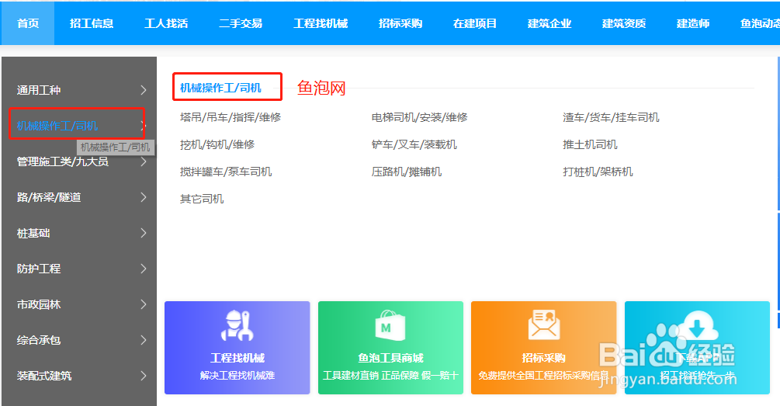Open the 招标采购 navigation tab
Viewport: 780px width, 406px height.
point(400,23)
